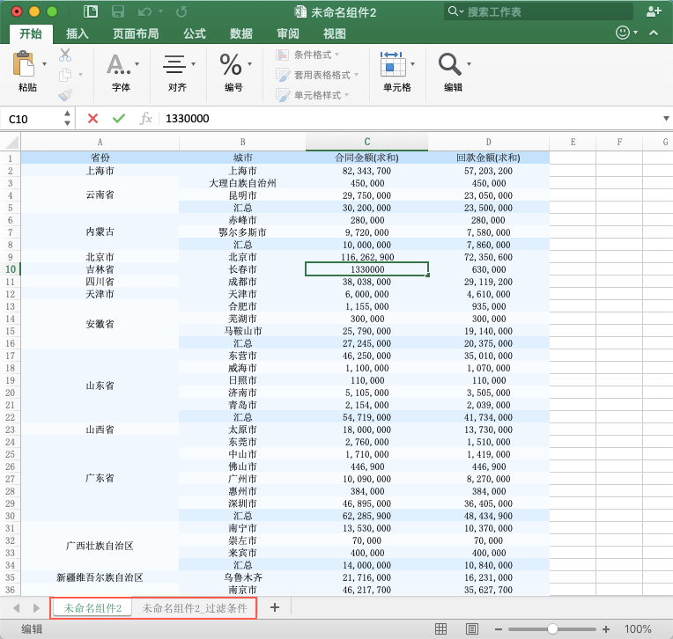Open the 页面布局 ribbon tab
Image resolution: width=673 pixels, height=639 pixels.
pos(136,33)
